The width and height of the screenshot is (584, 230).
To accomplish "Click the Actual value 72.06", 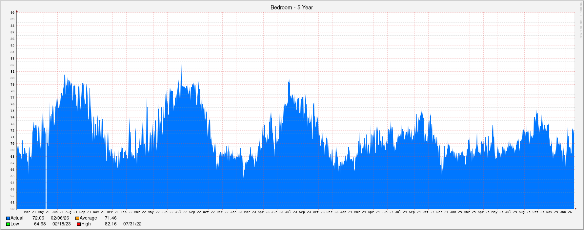I will (38, 218).
